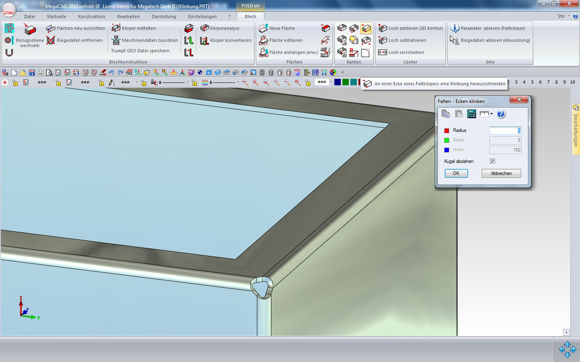Click Parameter ablesen (Faltkörper) info tool
The width and height of the screenshot is (580, 362).
488,28
